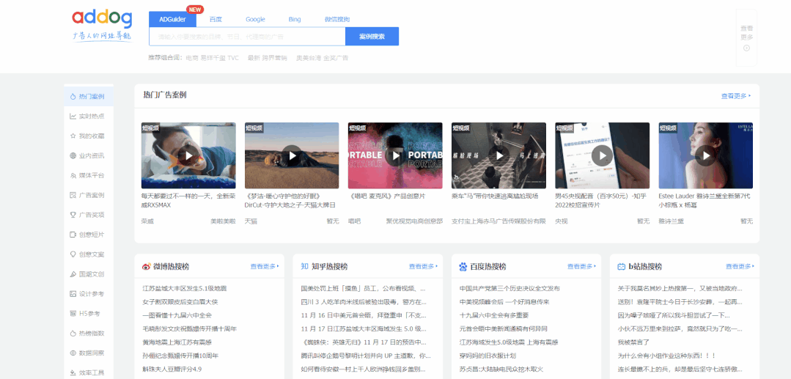Open 孙俪纪念甄嬛传开播10周年 item

180,356
